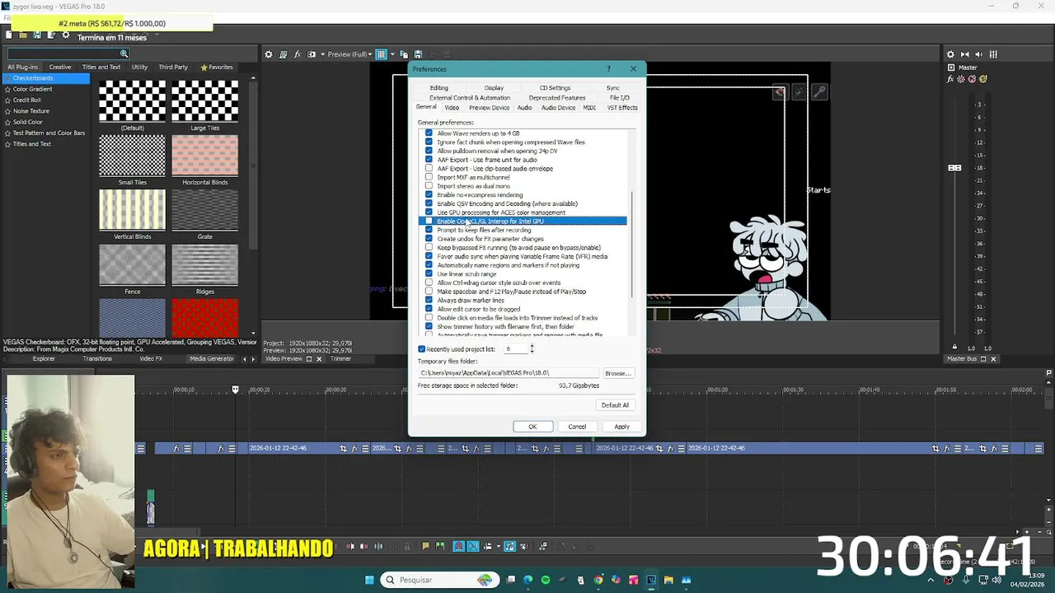Toggle Prompt to keep files after recording
The width and height of the screenshot is (1055, 593).
(x=429, y=230)
